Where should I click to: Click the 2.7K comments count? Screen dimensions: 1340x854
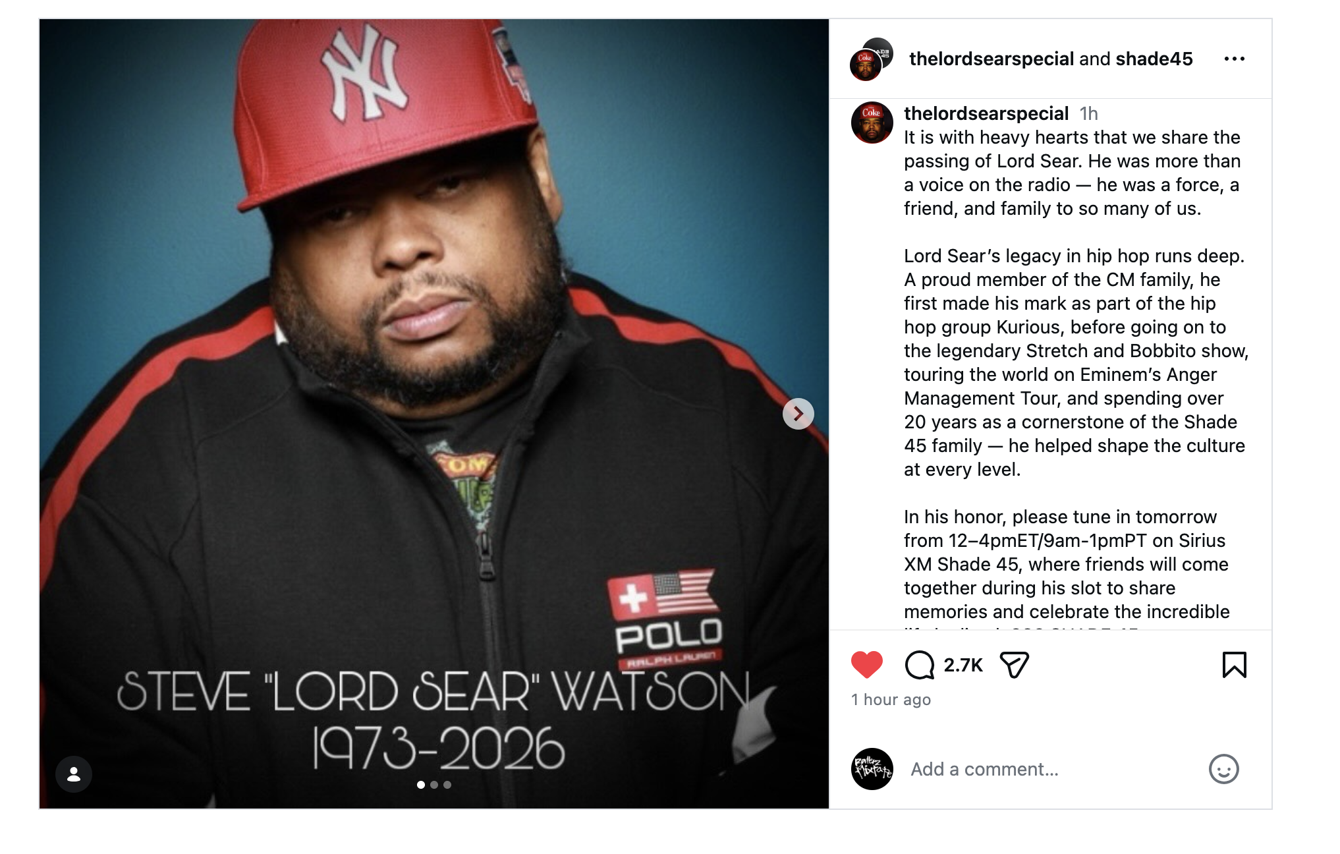tap(963, 665)
